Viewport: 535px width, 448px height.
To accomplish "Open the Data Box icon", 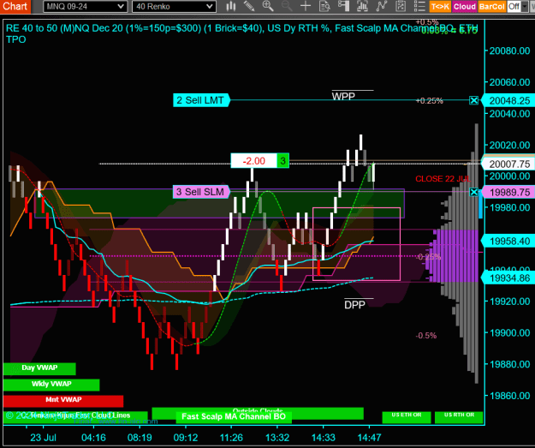I will tap(324, 6).
